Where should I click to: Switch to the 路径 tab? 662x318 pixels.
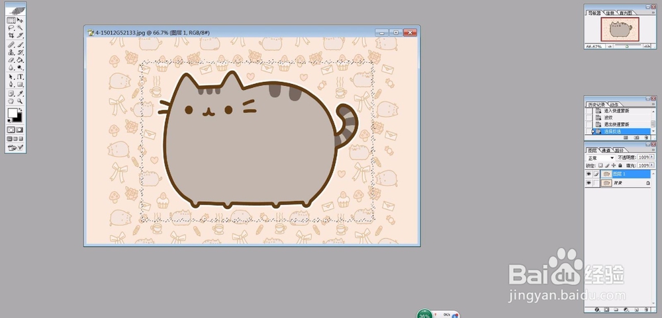(x=619, y=151)
